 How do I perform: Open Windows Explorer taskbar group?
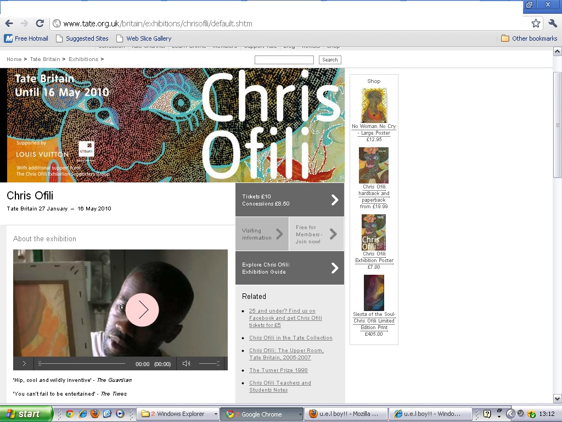tap(178, 414)
